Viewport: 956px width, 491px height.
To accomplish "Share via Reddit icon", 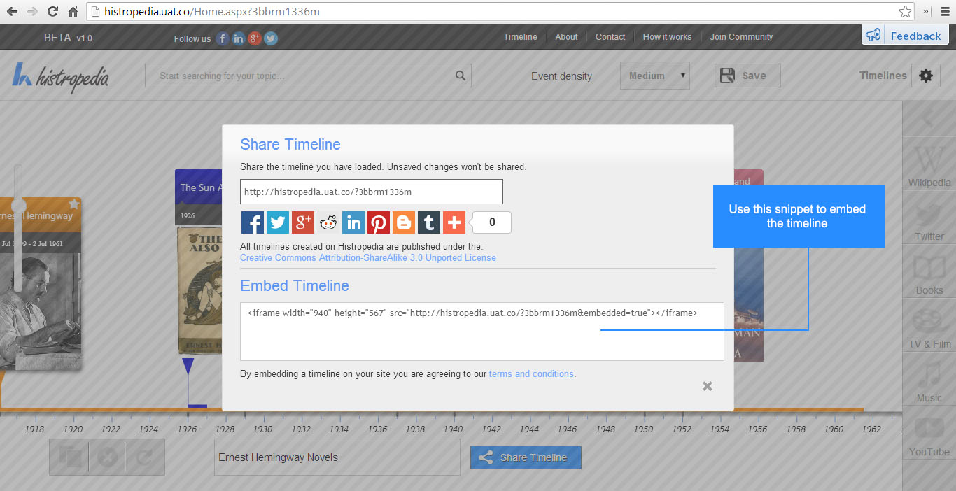I will coord(328,222).
